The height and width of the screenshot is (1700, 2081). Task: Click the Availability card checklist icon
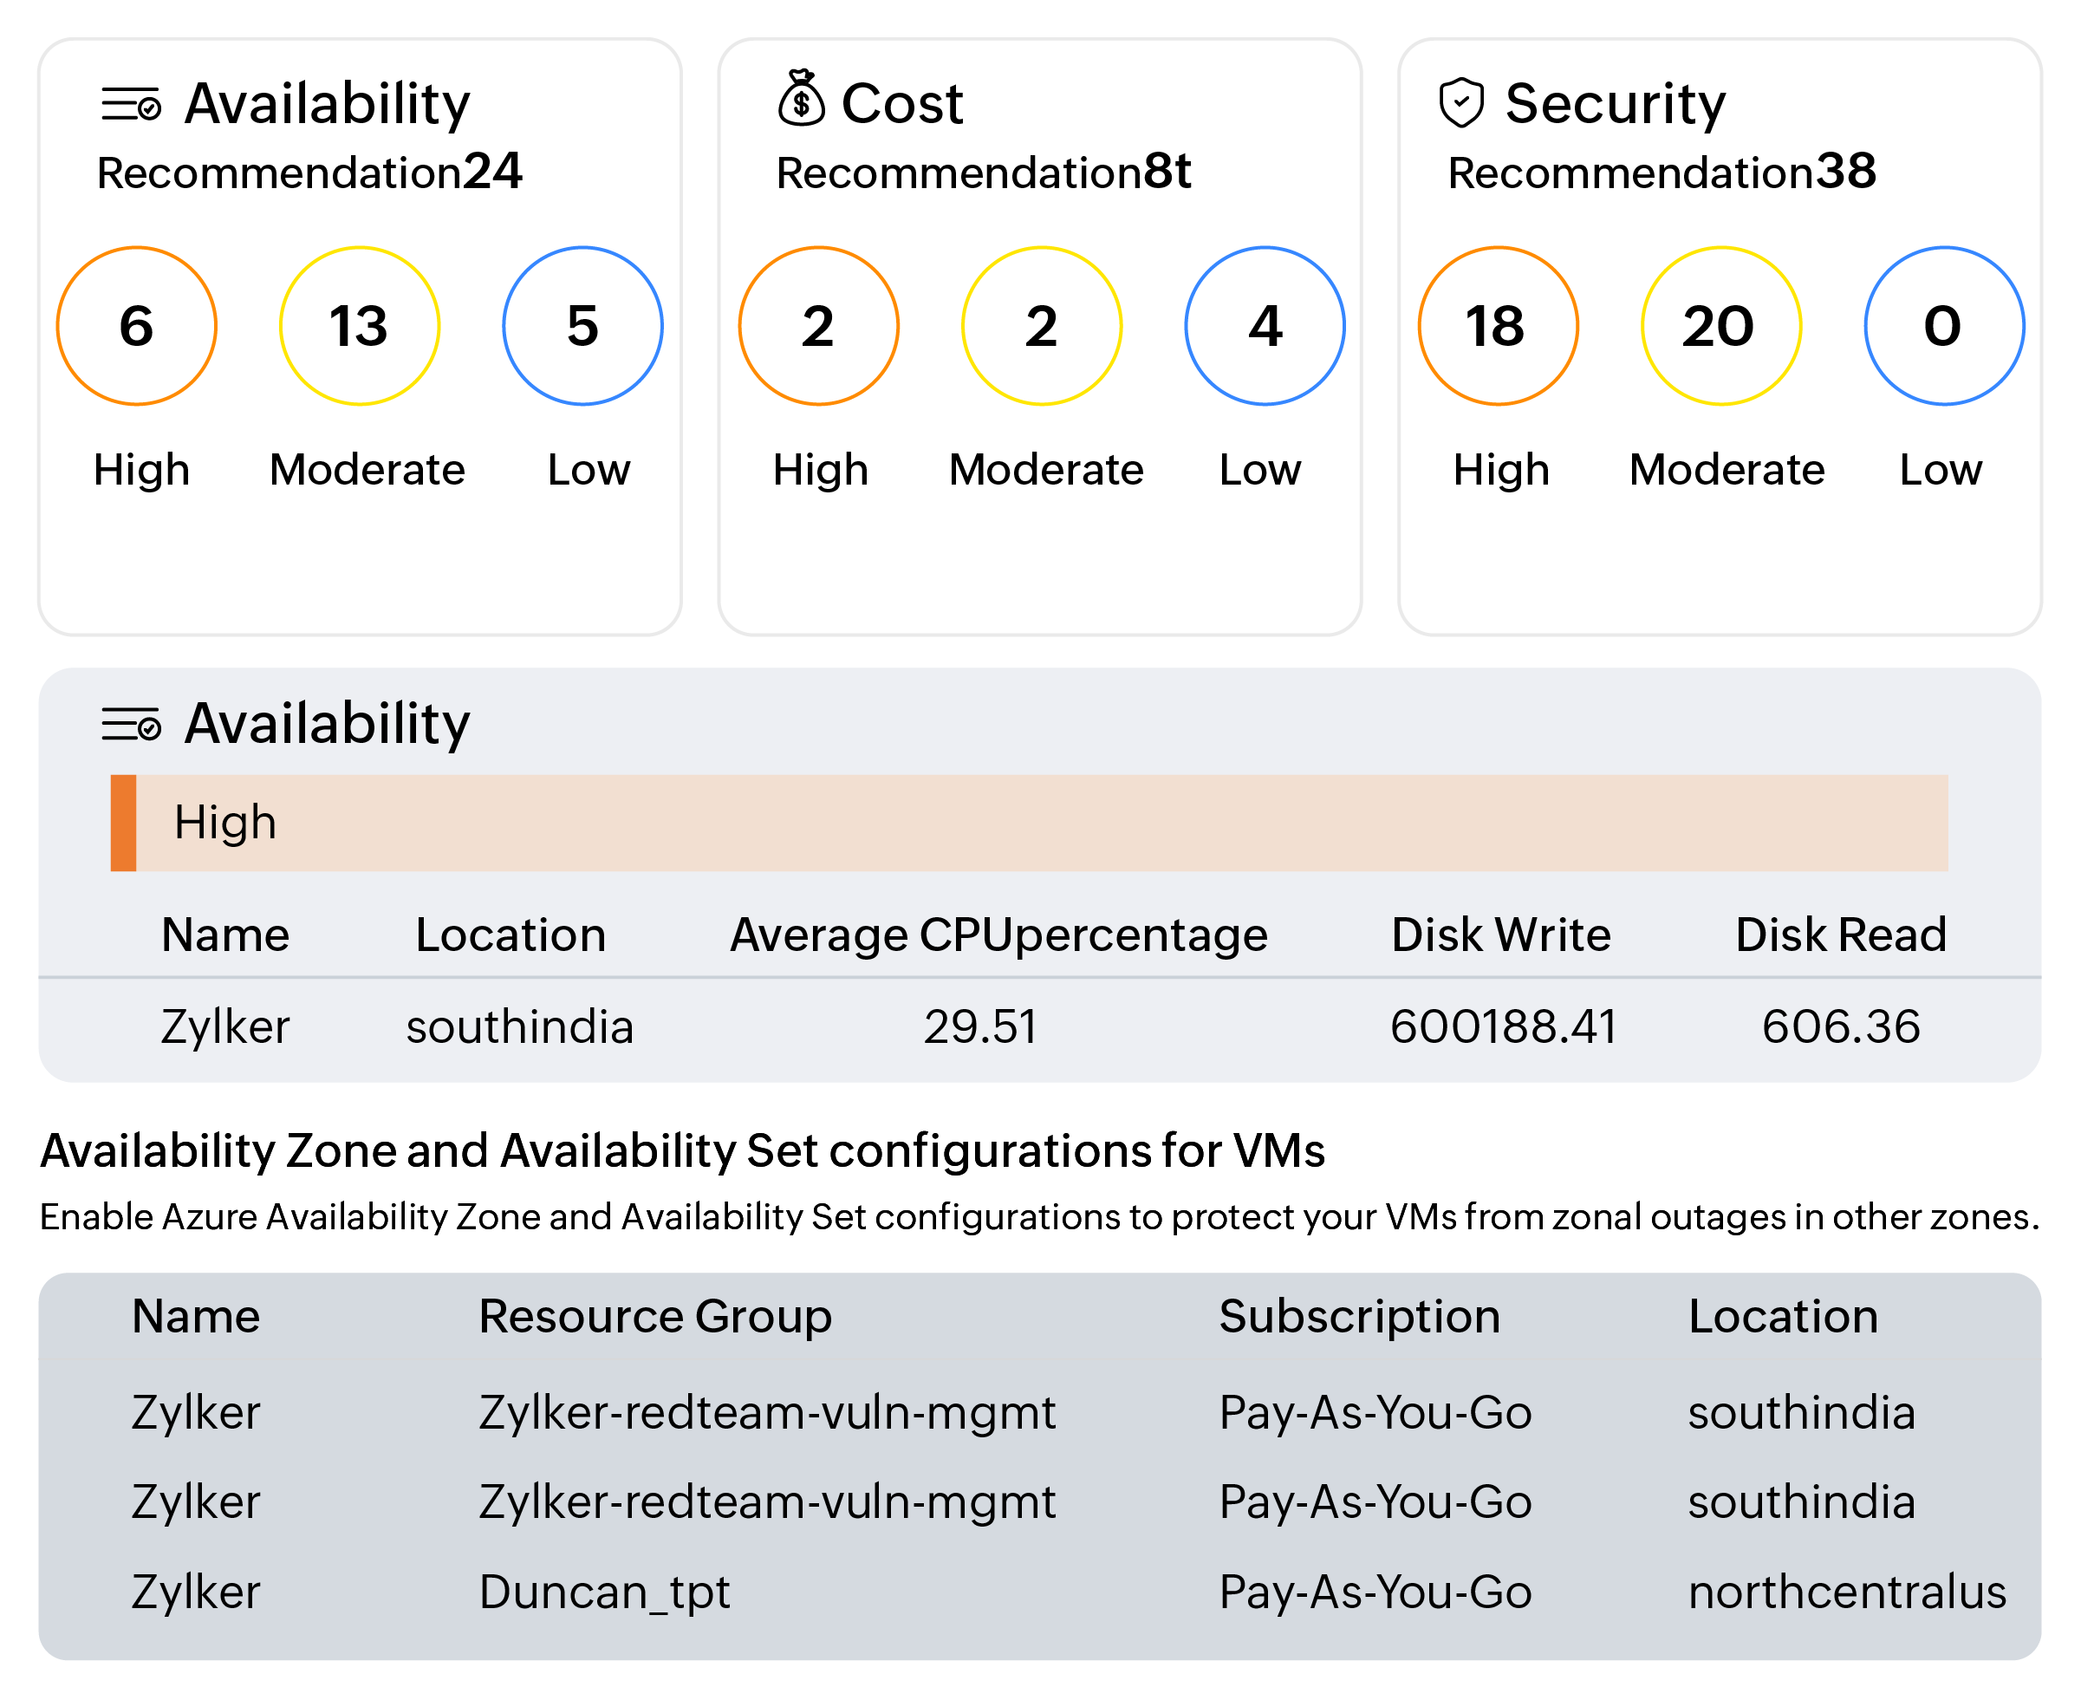point(131,104)
